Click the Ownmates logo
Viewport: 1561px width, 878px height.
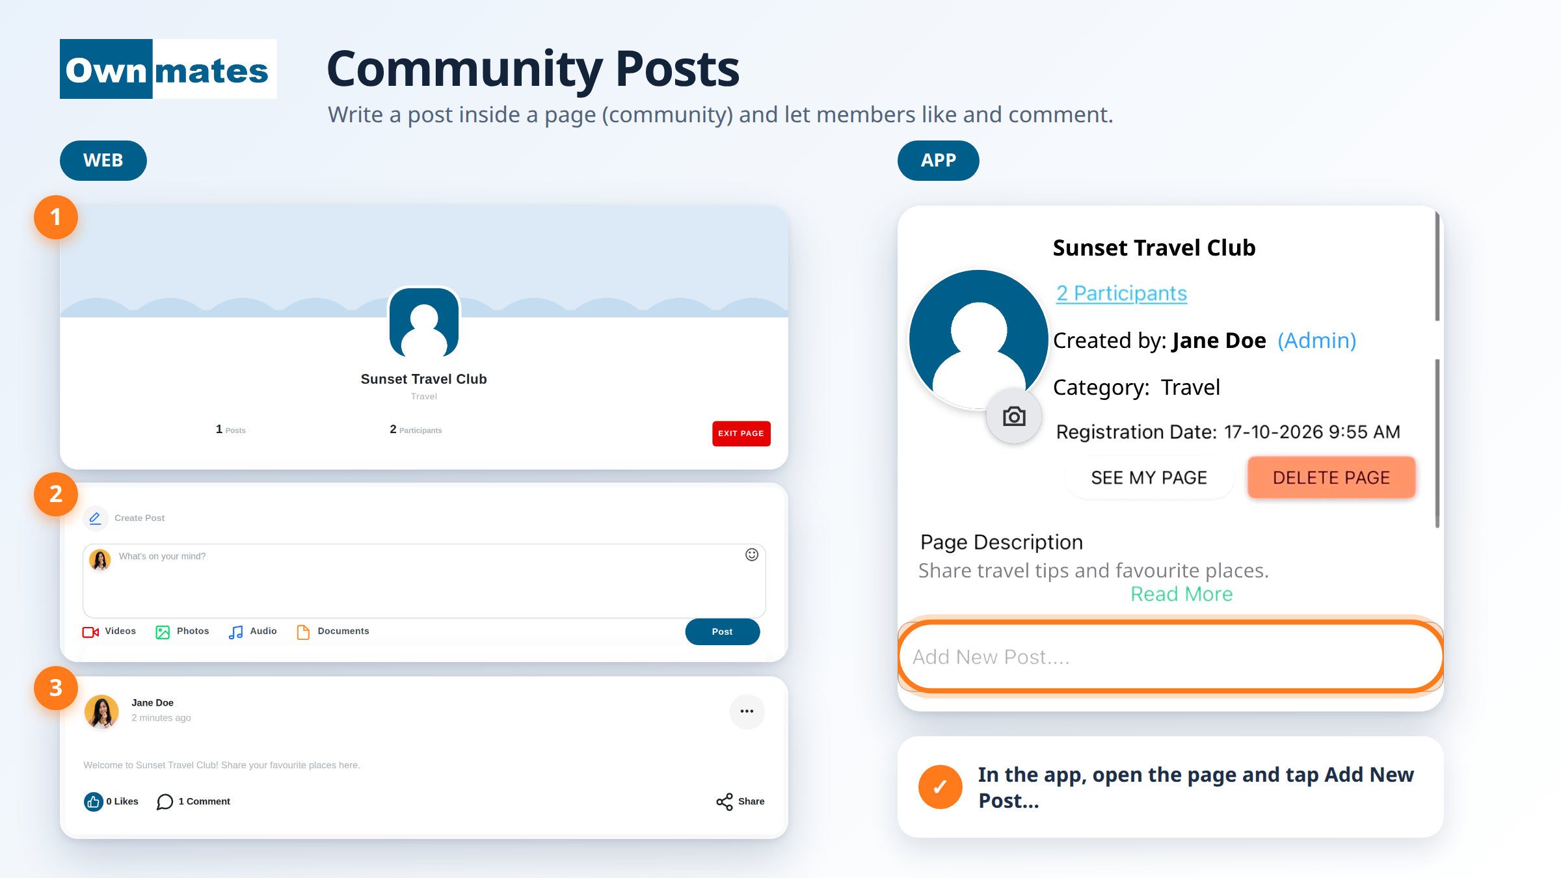168,69
